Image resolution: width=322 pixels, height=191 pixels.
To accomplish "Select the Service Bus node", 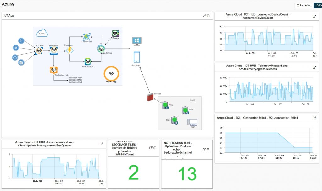I will tap(54, 50).
